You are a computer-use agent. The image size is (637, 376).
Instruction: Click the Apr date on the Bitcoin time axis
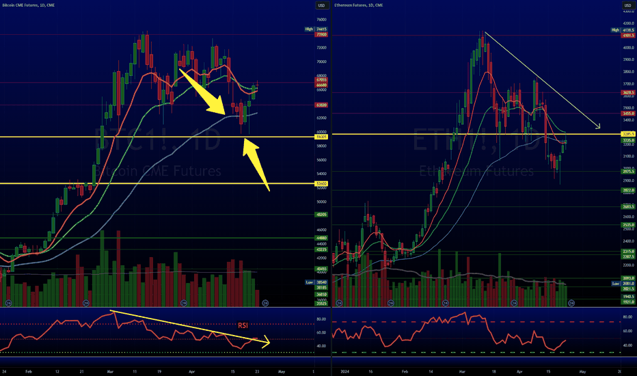[x=192, y=371]
